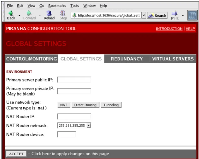Open the URL history dropdown arrow
Image resolution: width=199 pixels, height=159 pixels.
coord(144,15)
